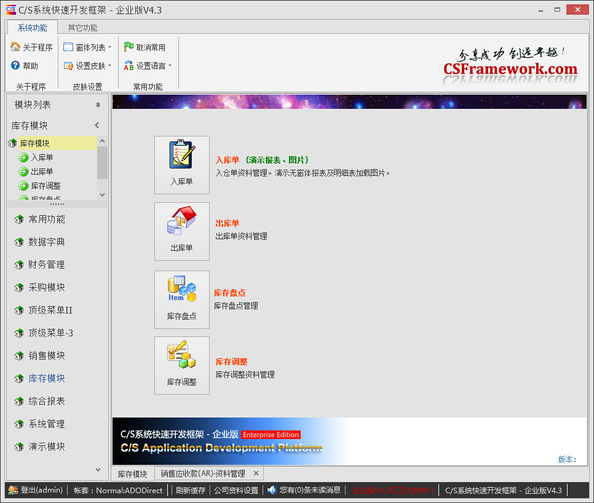
Task: Pin the 模块列表 panel
Action: point(98,105)
